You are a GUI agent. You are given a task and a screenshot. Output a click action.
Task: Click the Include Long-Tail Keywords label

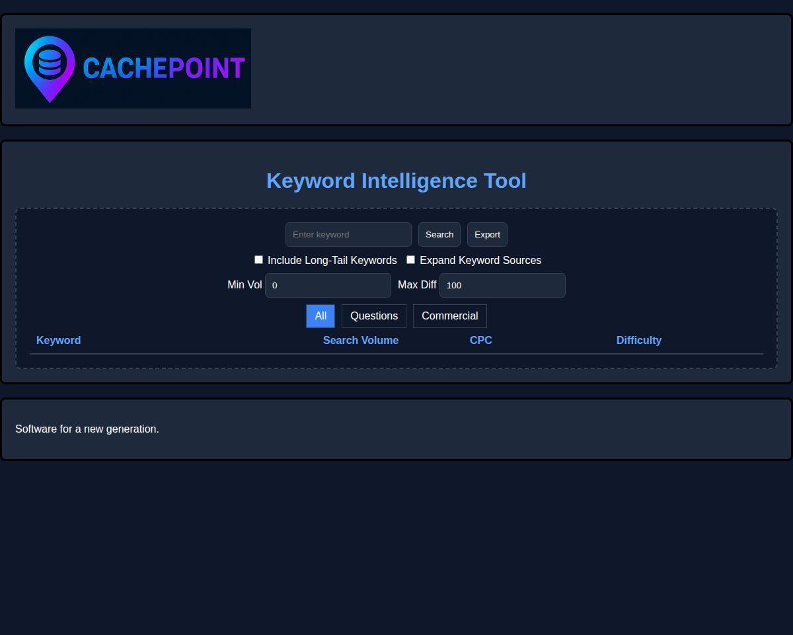tap(332, 261)
